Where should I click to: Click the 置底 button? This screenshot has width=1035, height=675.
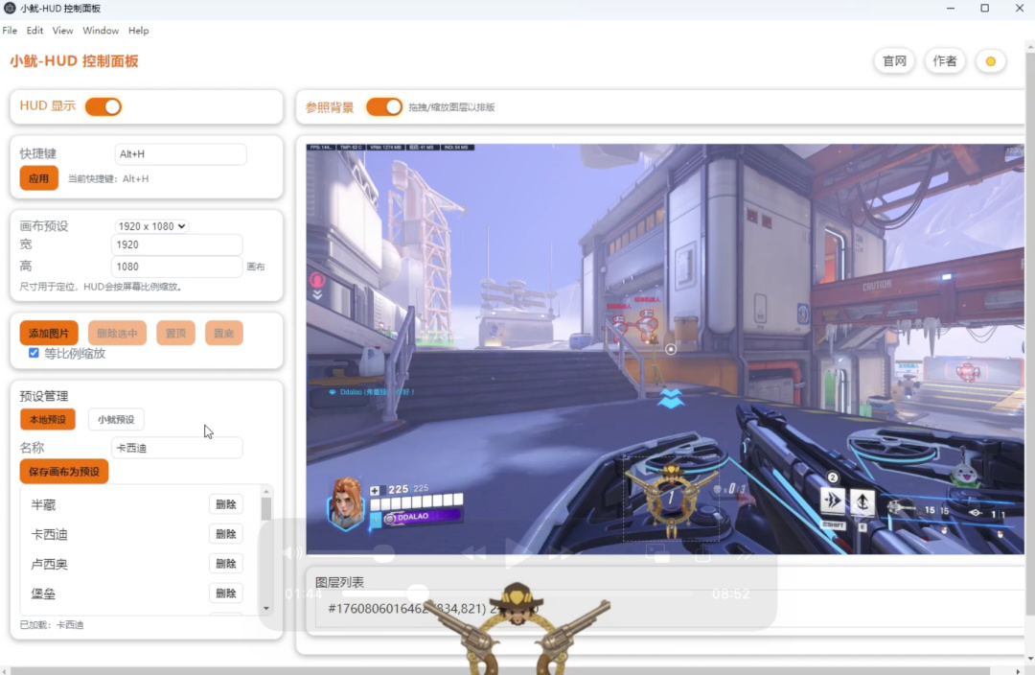[223, 333]
